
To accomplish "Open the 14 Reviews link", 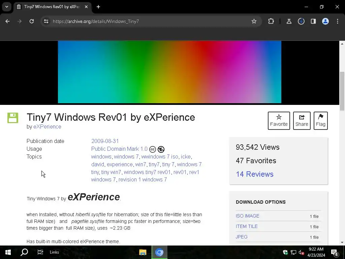I will pyautogui.click(x=255, y=174).
